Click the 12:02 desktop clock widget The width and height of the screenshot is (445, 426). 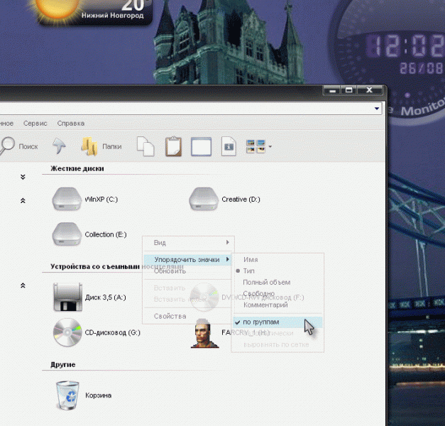(x=406, y=45)
